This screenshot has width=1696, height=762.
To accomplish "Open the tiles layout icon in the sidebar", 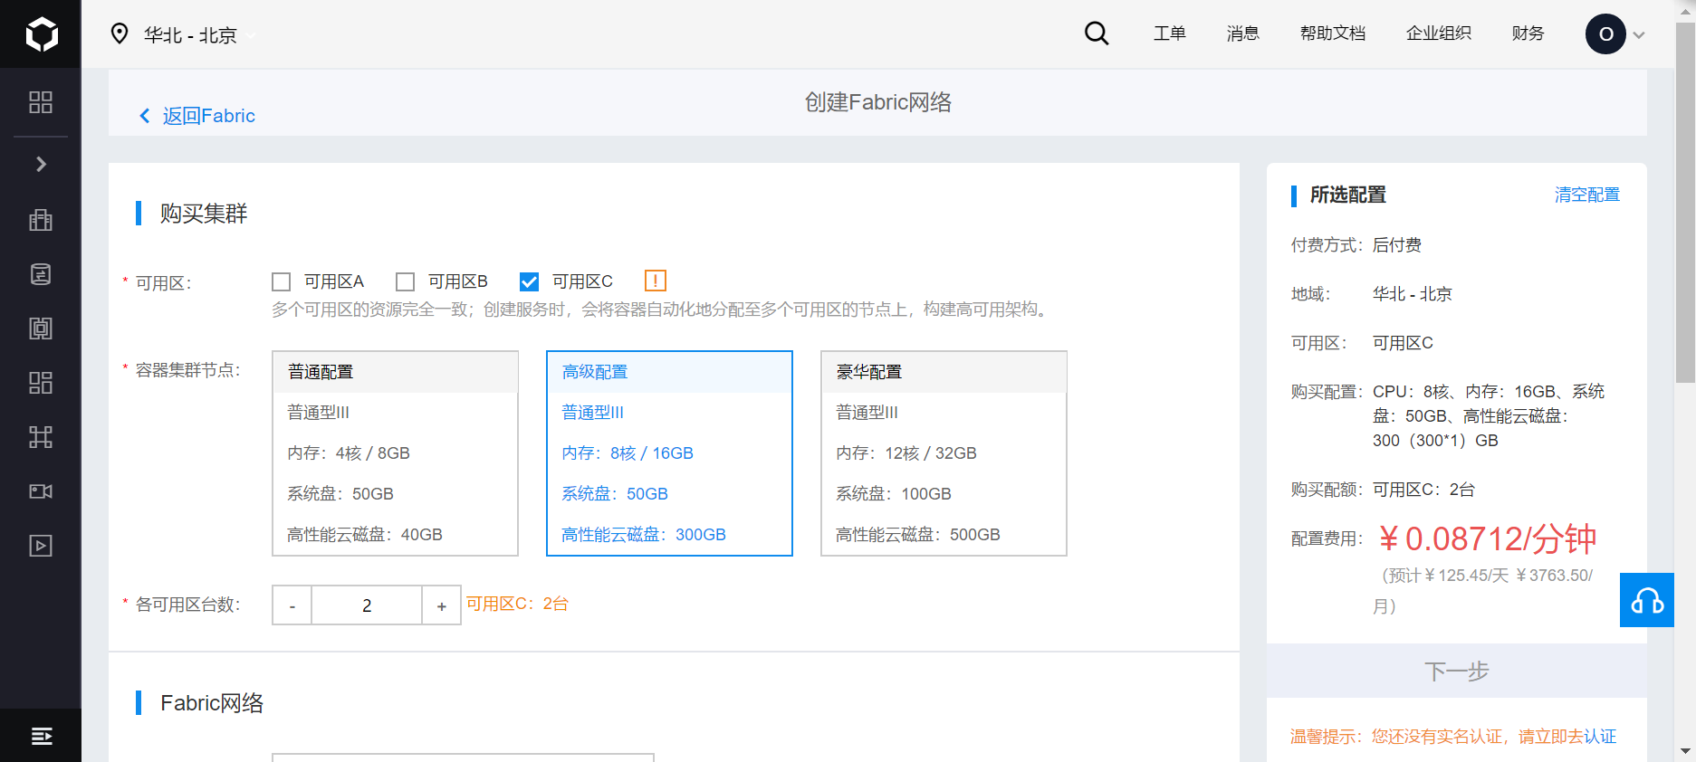I will pos(41,383).
